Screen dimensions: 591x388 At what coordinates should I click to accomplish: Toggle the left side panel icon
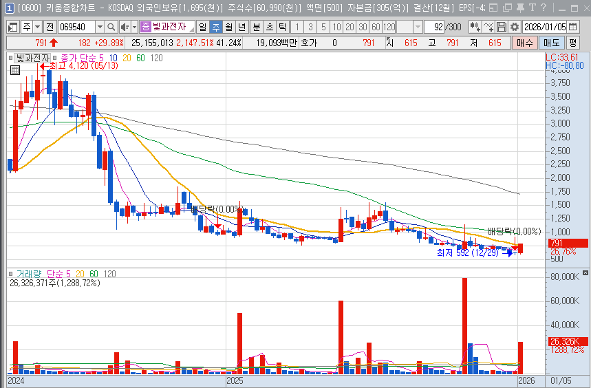coord(13,27)
